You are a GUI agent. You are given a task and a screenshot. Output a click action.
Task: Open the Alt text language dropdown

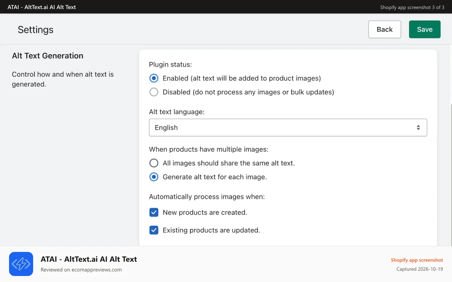pyautogui.click(x=288, y=127)
